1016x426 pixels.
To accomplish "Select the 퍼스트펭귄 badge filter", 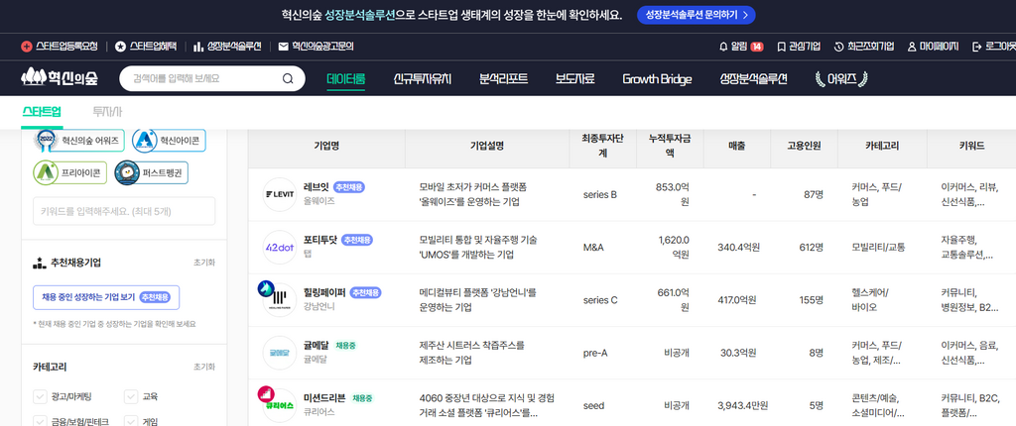I will click(x=151, y=172).
